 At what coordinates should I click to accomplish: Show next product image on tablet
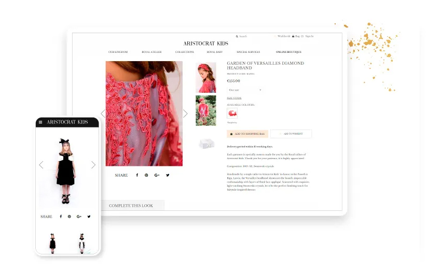(185, 113)
